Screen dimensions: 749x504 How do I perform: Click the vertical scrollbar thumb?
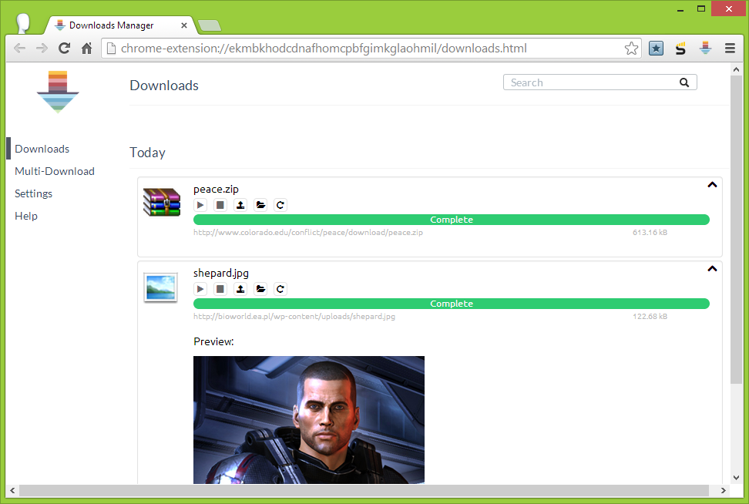(x=736, y=230)
